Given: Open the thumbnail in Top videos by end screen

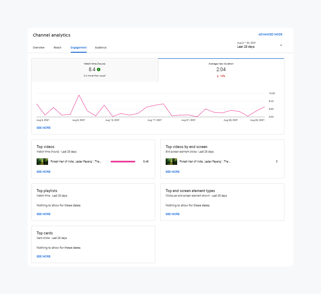Looking at the screenshot, I should tap(171, 162).
